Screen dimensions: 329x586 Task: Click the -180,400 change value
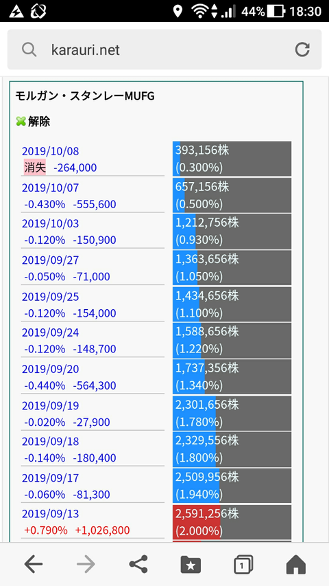point(95,458)
